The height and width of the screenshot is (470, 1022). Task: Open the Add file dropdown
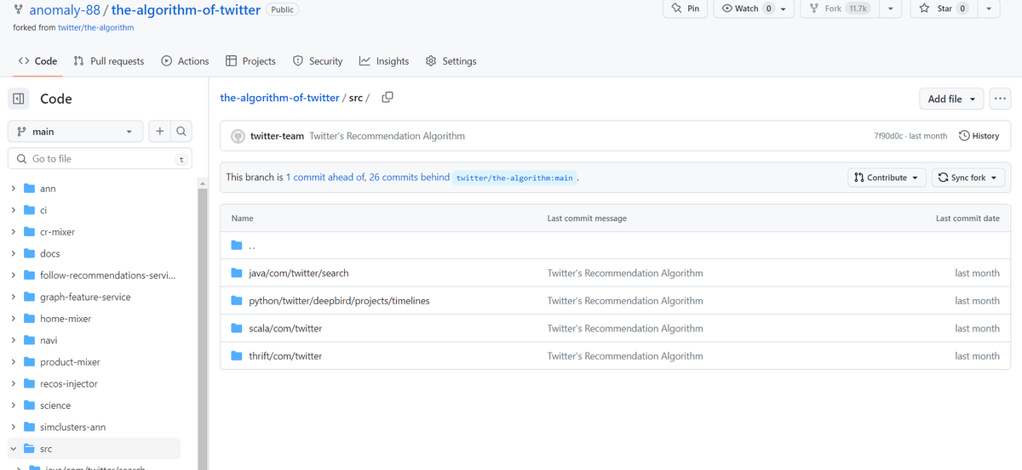952,99
